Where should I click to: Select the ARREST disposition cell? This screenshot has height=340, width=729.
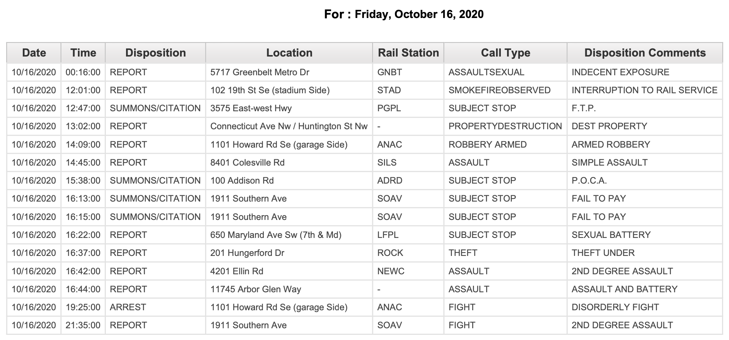click(155, 307)
